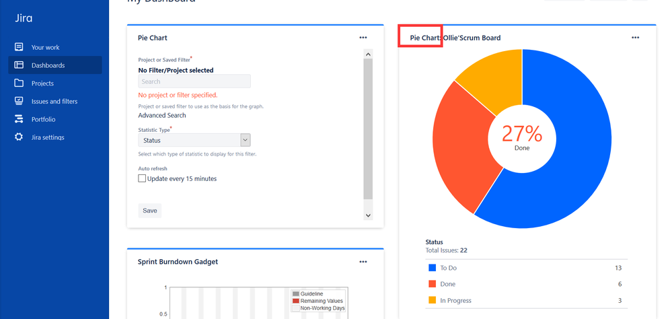Viewport: 672px width, 319px height.
Task: Click Total Issues 22 text
Action: point(446,250)
